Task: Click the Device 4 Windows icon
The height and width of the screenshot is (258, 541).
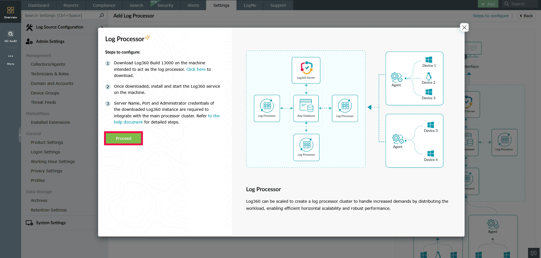Action: [430, 153]
